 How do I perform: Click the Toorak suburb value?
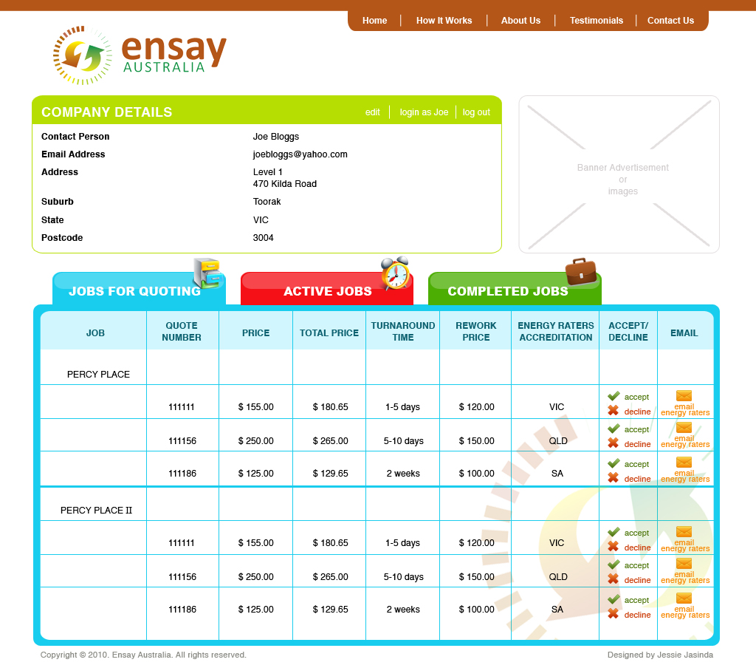tap(267, 202)
